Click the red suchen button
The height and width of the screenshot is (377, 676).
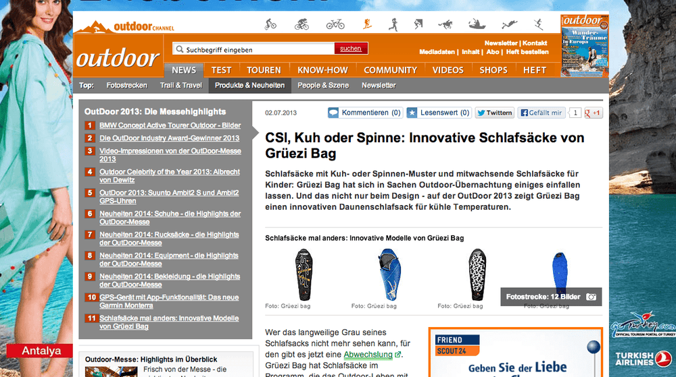(x=350, y=49)
